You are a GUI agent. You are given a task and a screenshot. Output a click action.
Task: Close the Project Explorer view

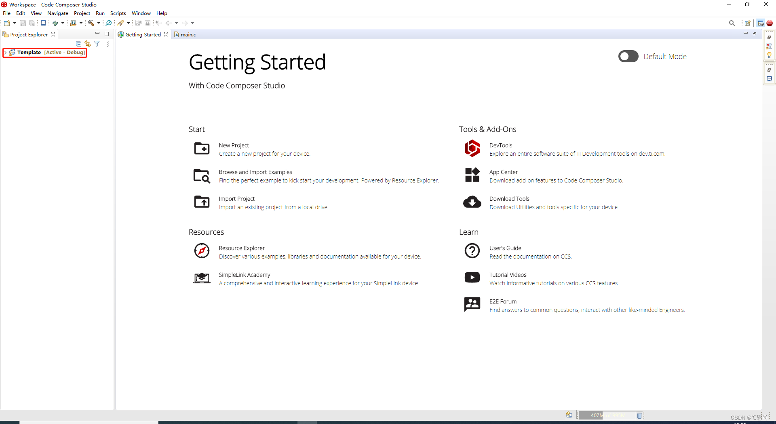[53, 35]
